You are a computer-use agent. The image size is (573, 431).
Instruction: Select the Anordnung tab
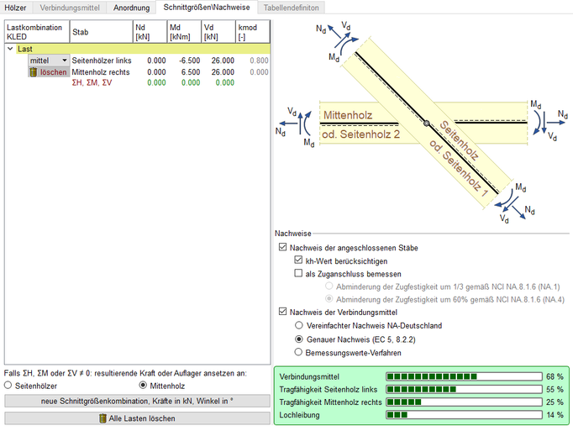click(131, 7)
